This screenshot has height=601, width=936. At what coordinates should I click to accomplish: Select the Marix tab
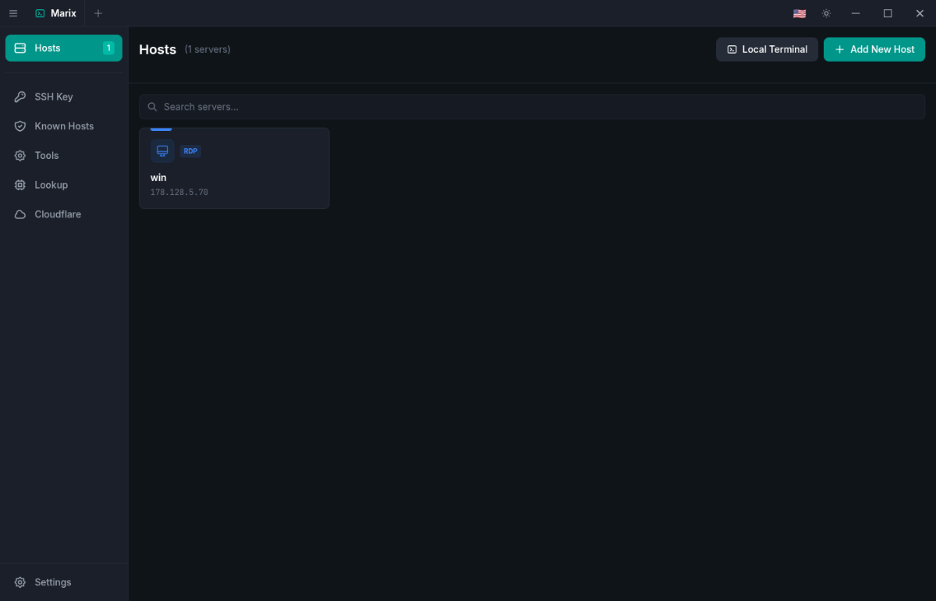click(56, 13)
